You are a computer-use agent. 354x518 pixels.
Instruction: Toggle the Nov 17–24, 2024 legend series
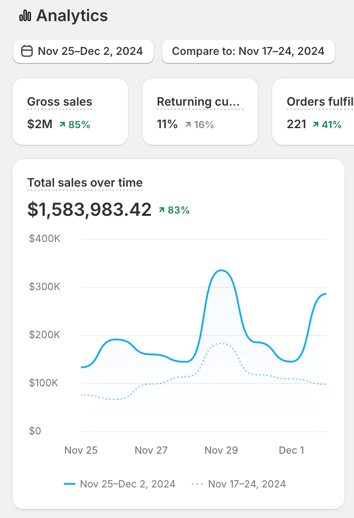(247, 484)
